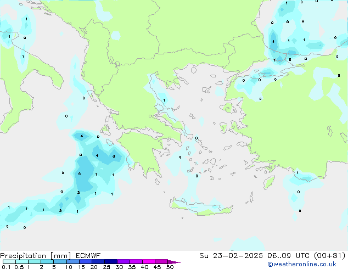The image size is (348, 269).
Task: Pick the 2–5 mm legend color swatch
Action: 47,262
